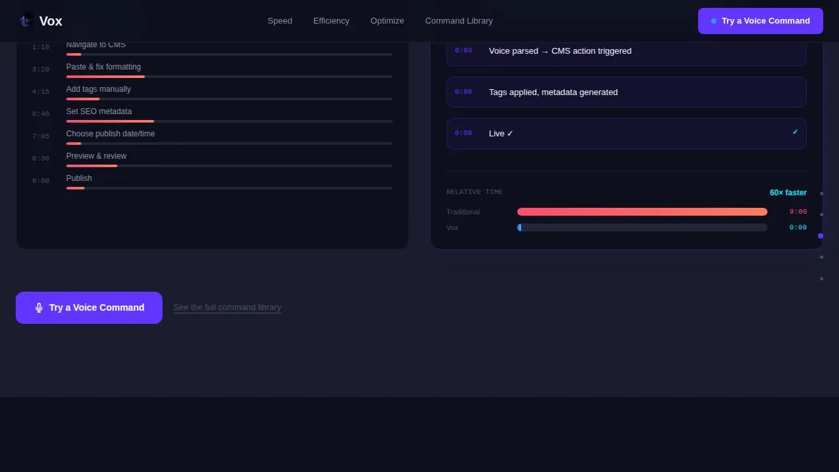Image resolution: width=839 pixels, height=472 pixels.
Task: Select the active purple page navigation dot
Action: pos(821,235)
